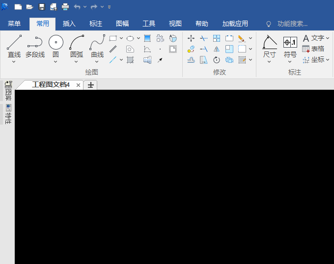Click the blue gradient fill icon
Image resolution: width=334 pixels, height=264 pixels.
pos(147,38)
